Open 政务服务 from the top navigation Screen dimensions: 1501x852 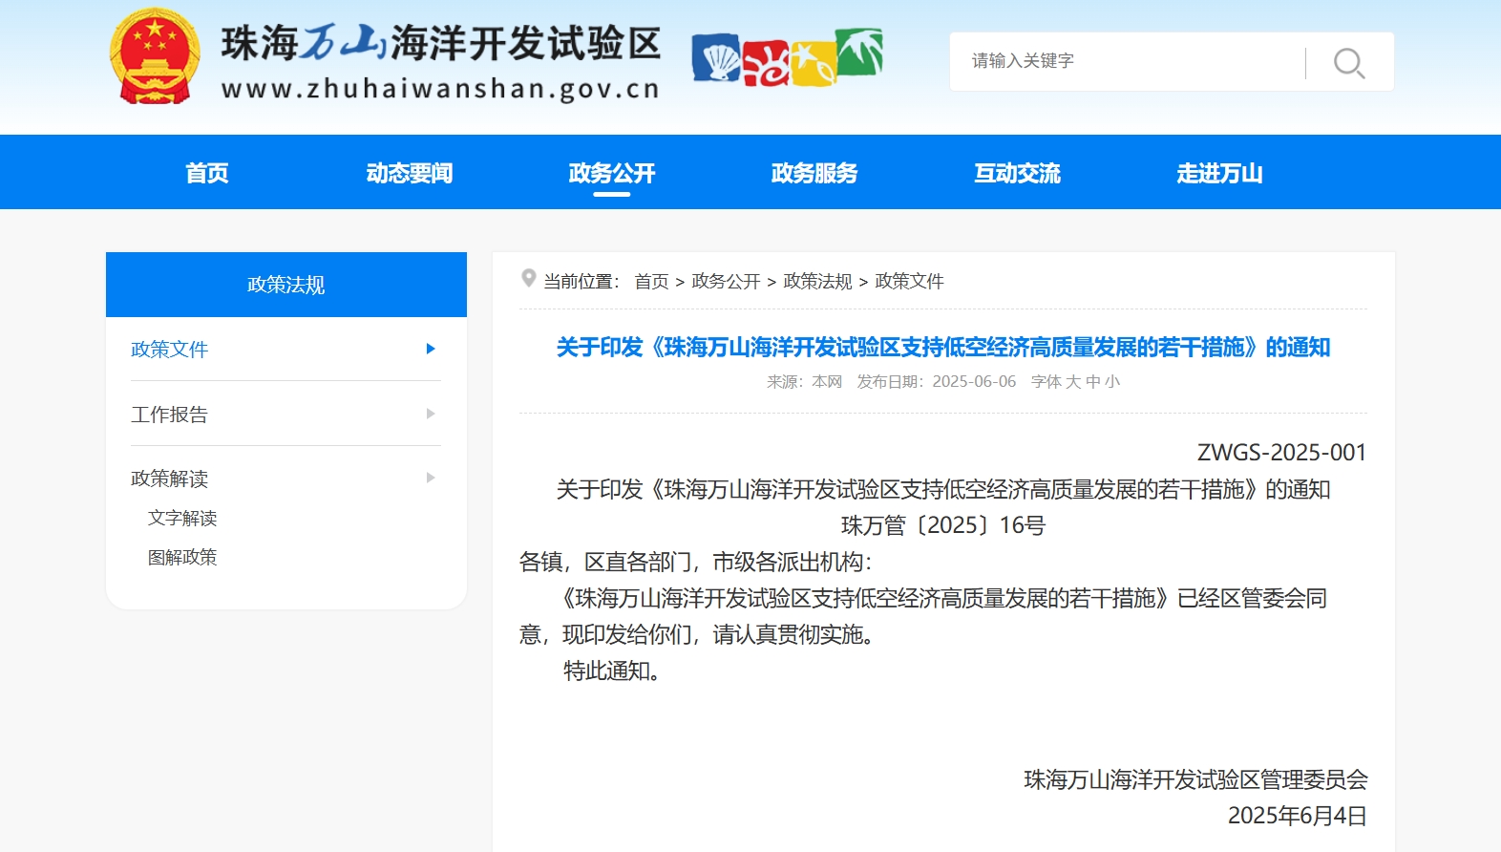[x=814, y=173]
